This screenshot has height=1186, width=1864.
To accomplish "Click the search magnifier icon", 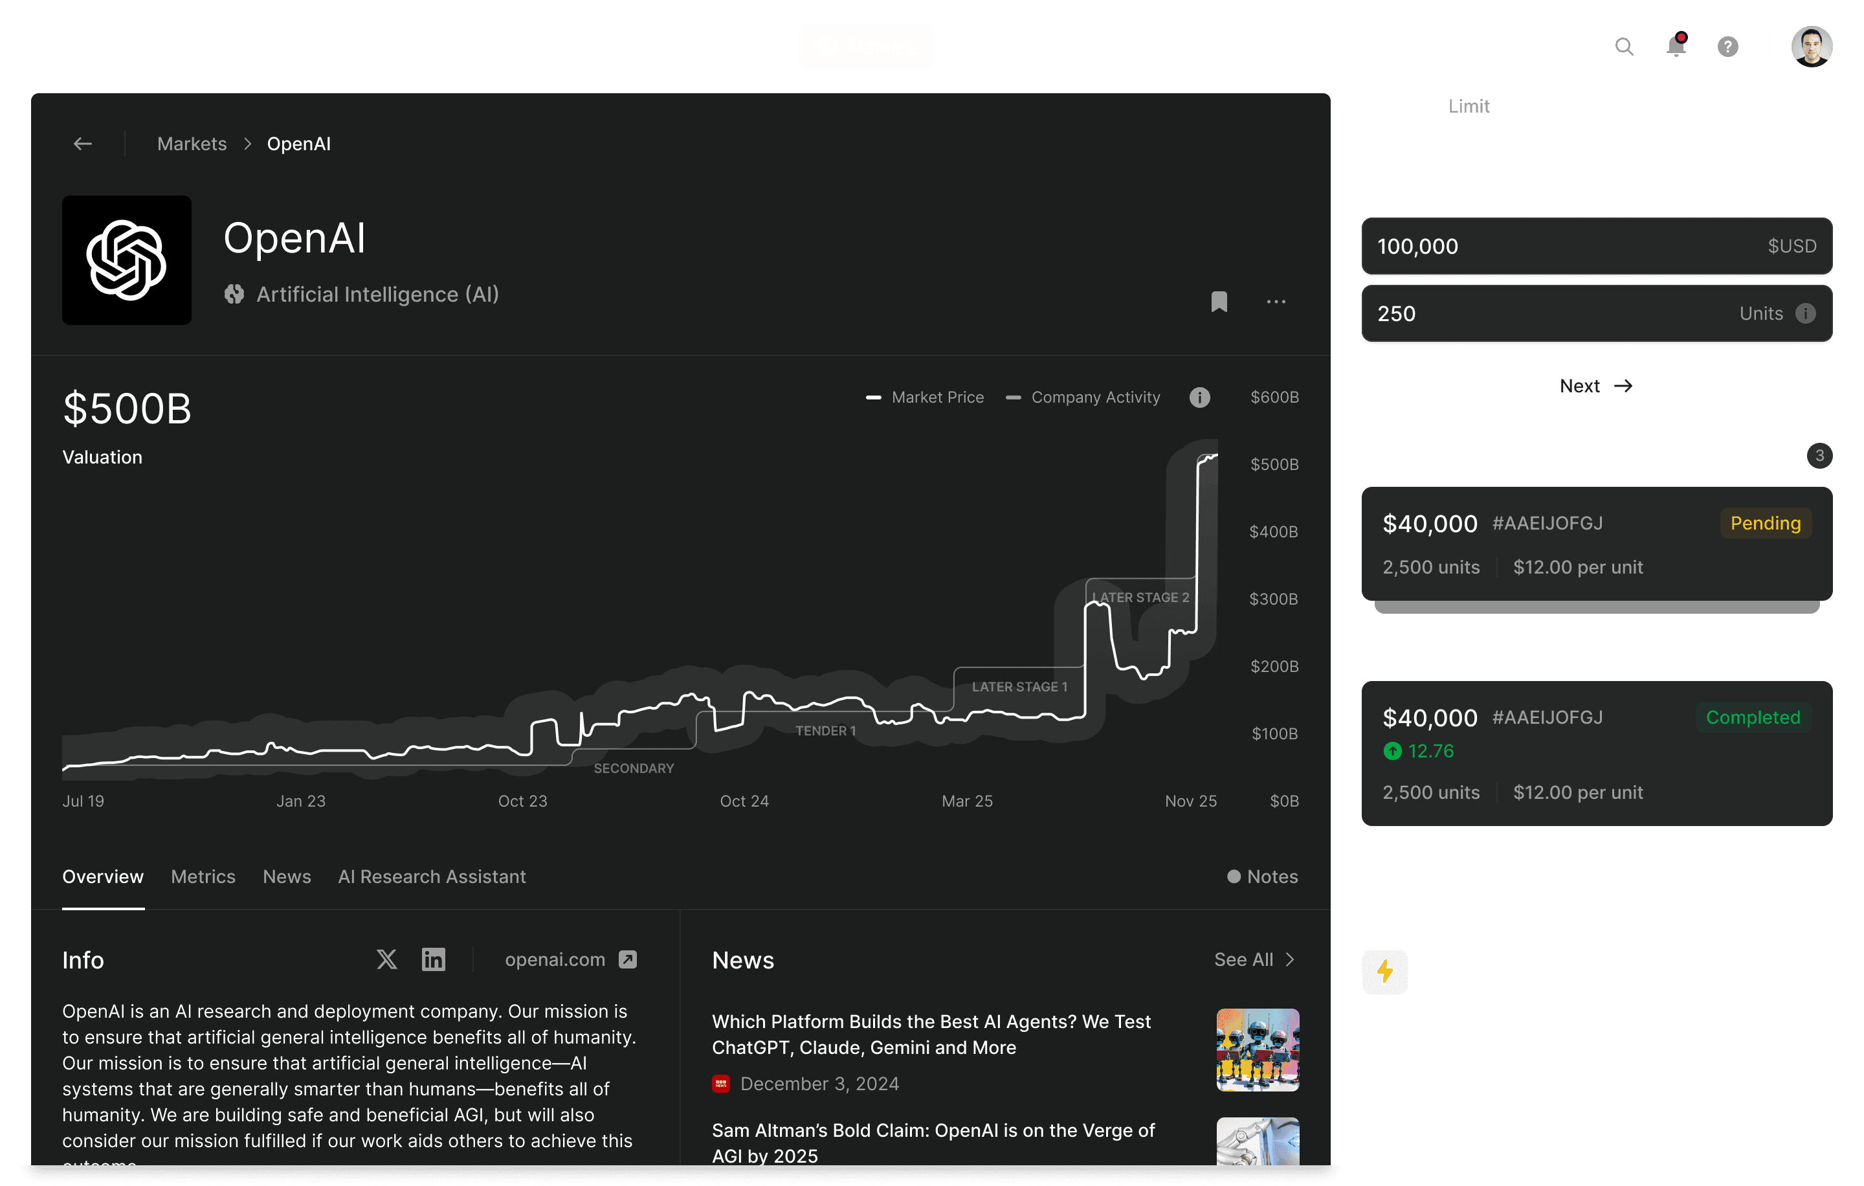I will click(1623, 47).
